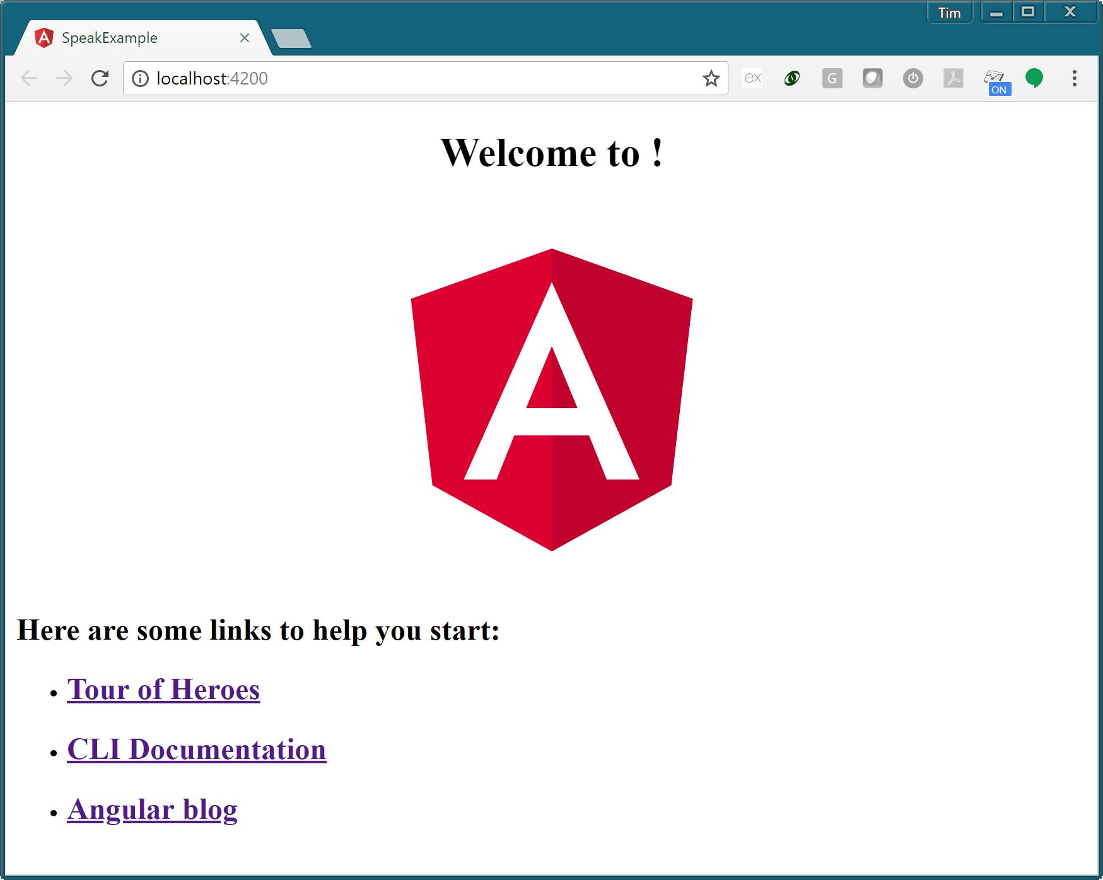1103x880 pixels.
Task: Close the SpeakExample tab
Action: point(245,38)
